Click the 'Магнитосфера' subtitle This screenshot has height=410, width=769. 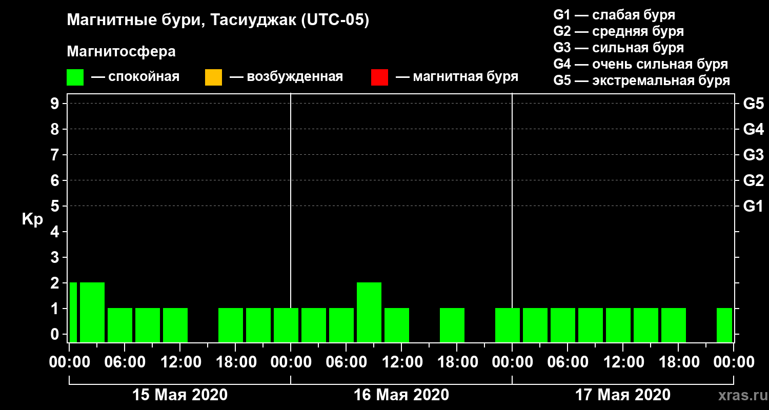(122, 52)
